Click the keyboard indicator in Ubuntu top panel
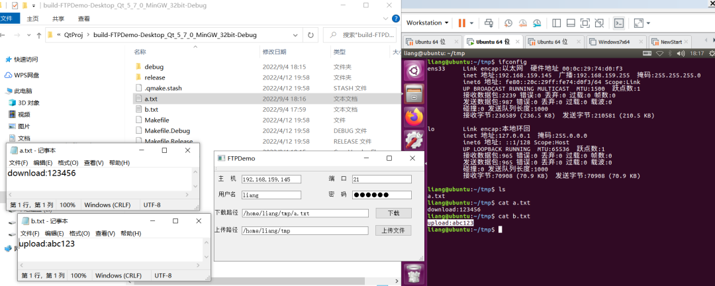This screenshot has height=286, width=715. click(647, 54)
